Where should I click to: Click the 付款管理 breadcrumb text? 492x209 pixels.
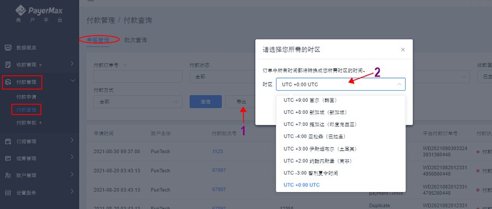(x=101, y=20)
